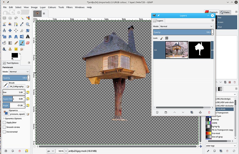This screenshot has width=239, height=154.
Task: Select the Perspective tool
Action: (x=16, y=37)
